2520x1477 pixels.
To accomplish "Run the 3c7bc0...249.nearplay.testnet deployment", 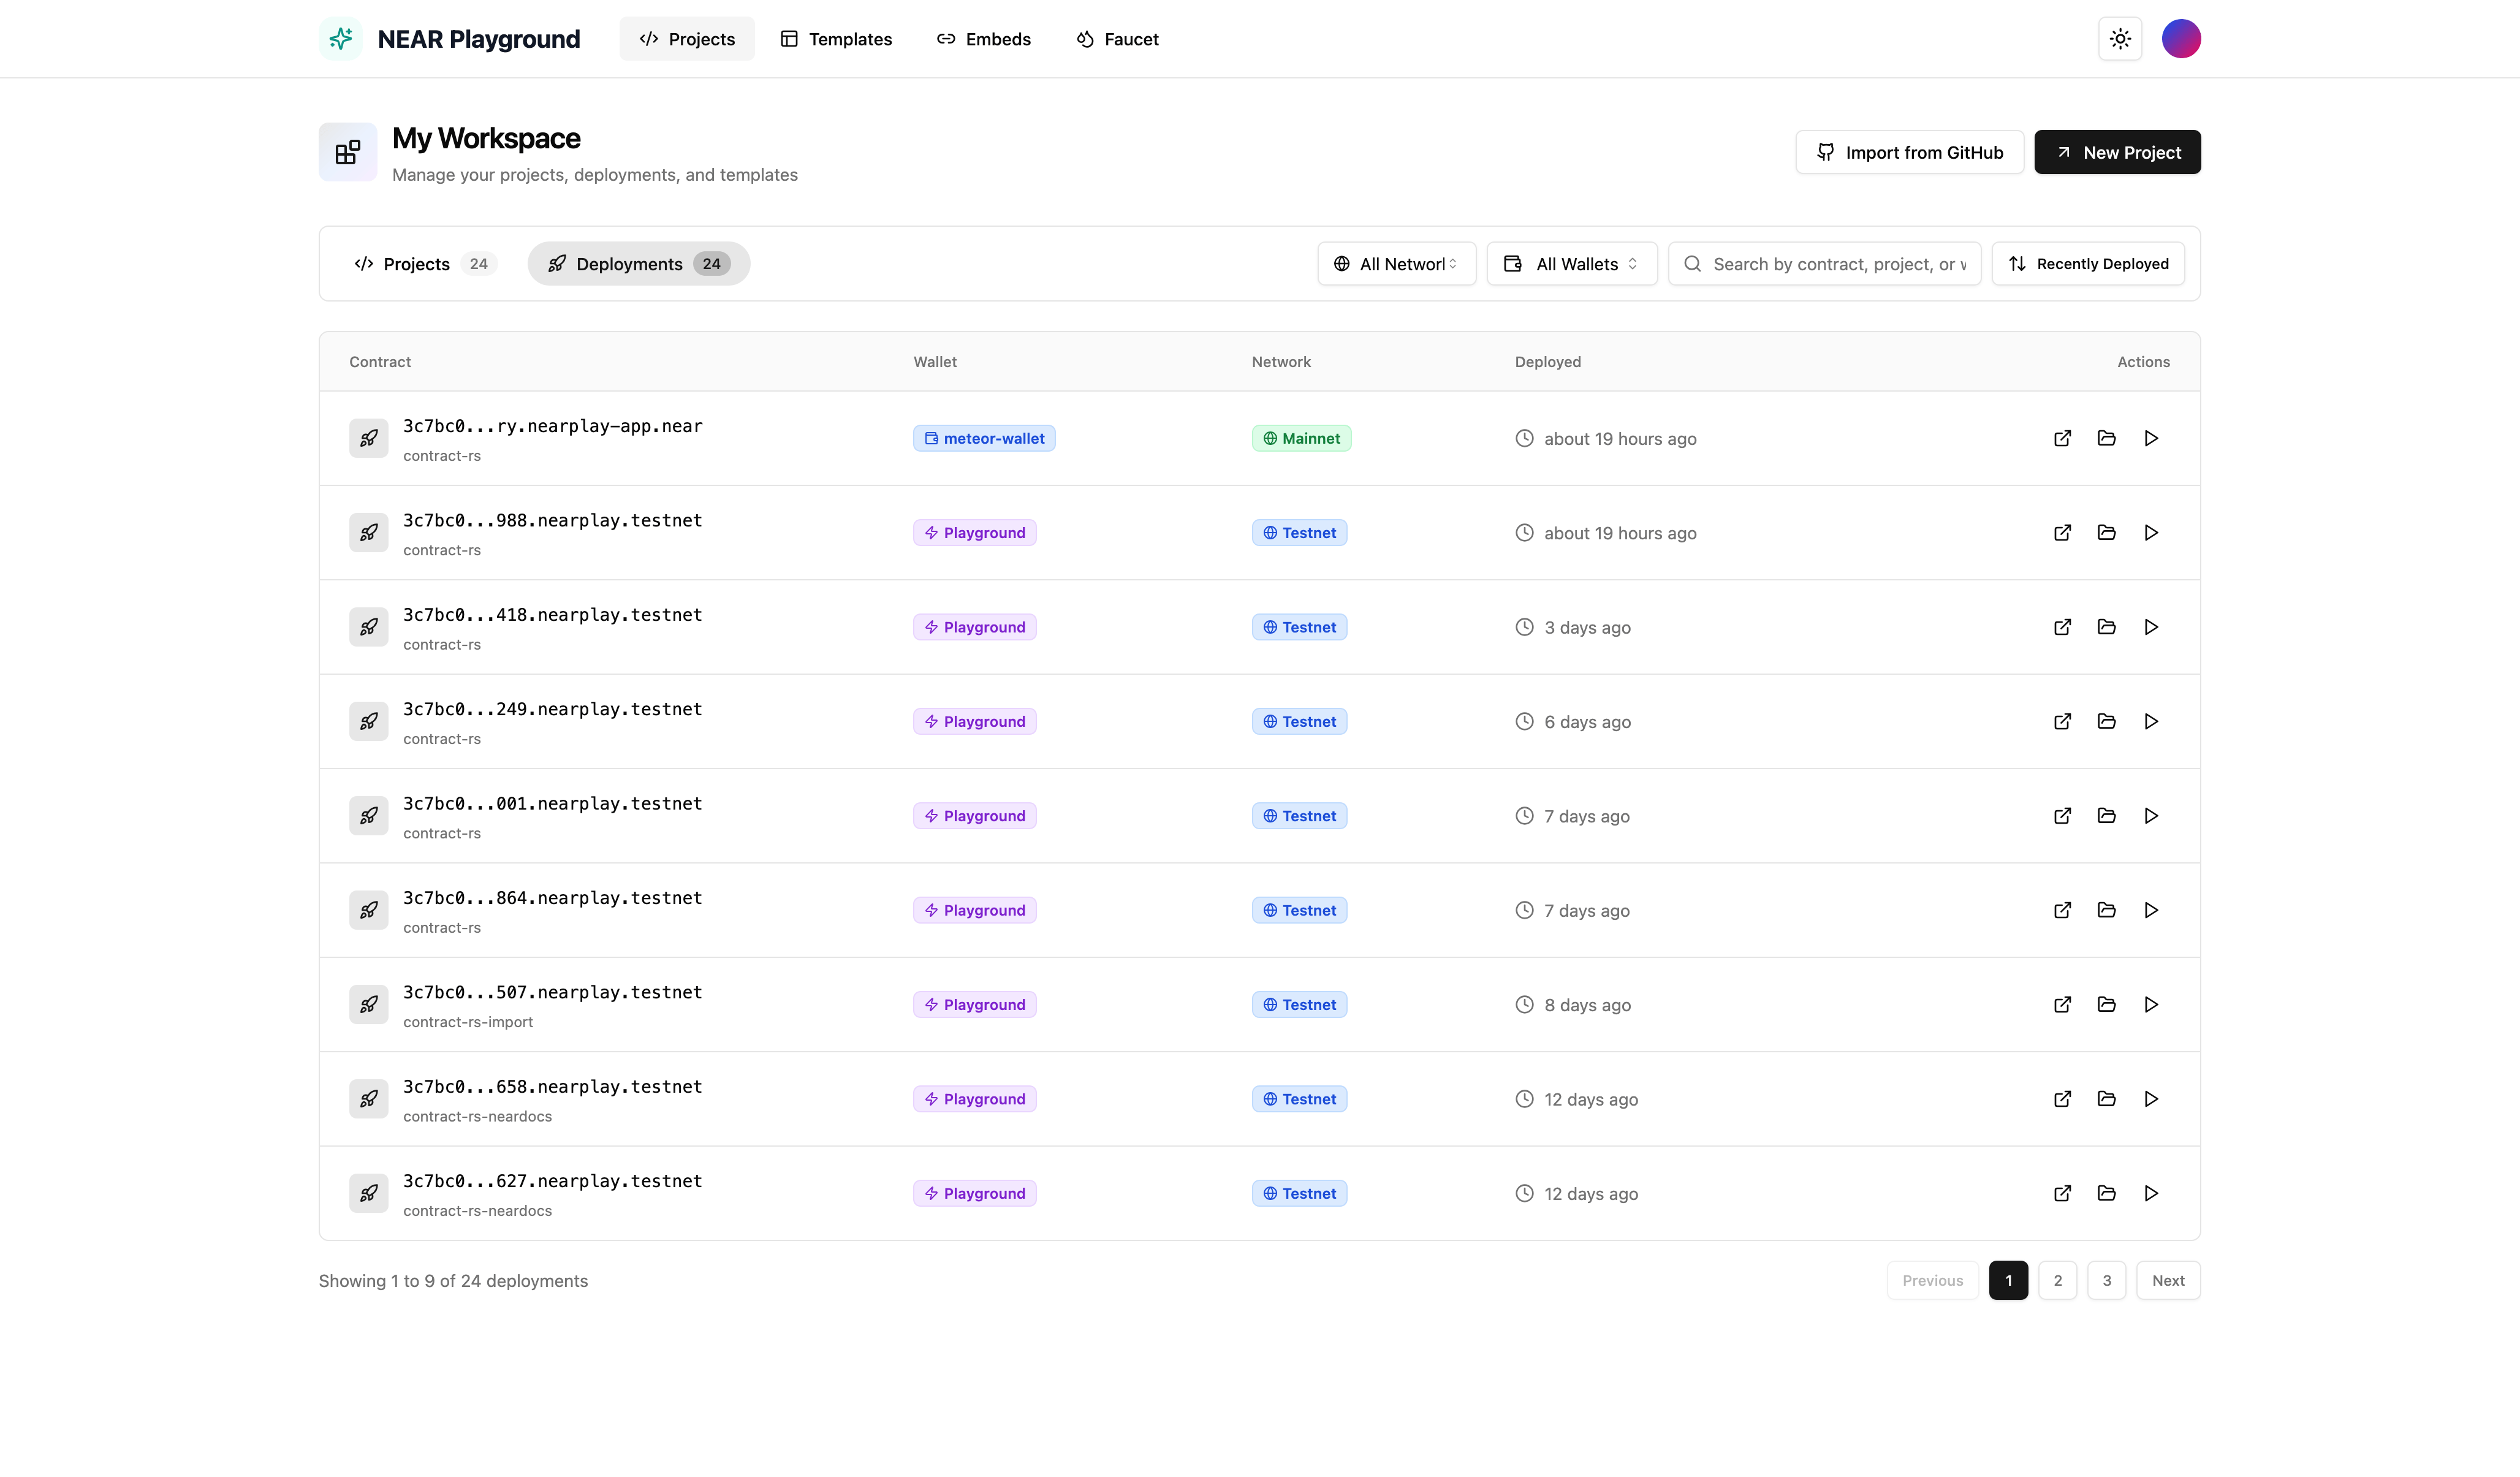I will click(x=2151, y=721).
